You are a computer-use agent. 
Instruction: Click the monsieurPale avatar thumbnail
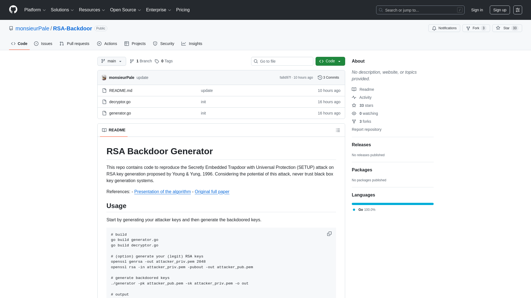tap(104, 78)
